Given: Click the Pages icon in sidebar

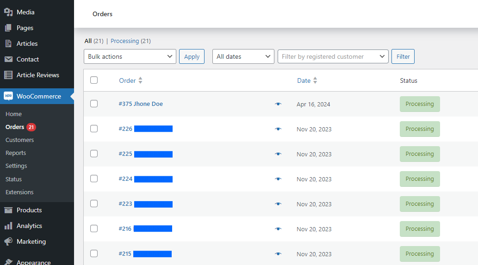Looking at the screenshot, I should (x=8, y=28).
